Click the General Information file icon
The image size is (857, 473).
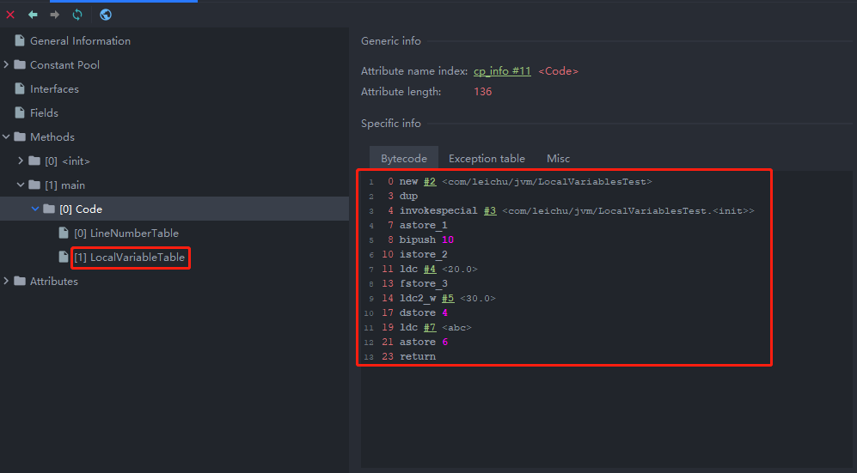(x=20, y=41)
